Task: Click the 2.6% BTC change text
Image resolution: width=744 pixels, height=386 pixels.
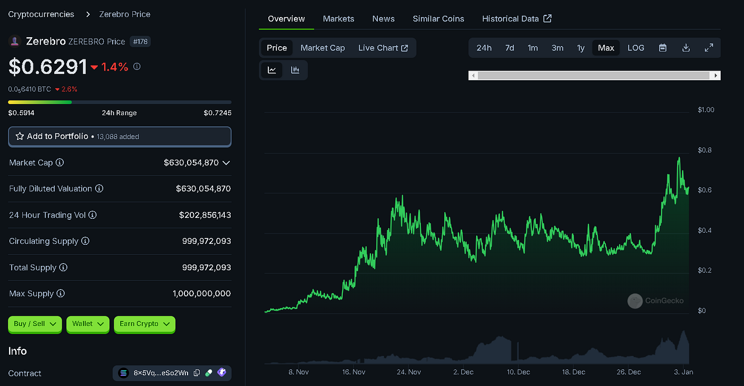Action: [x=69, y=89]
